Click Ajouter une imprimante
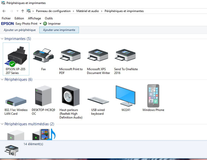207x160 pixels. (59, 30)
